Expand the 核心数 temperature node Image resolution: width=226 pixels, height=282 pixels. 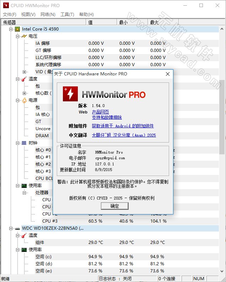24,93
